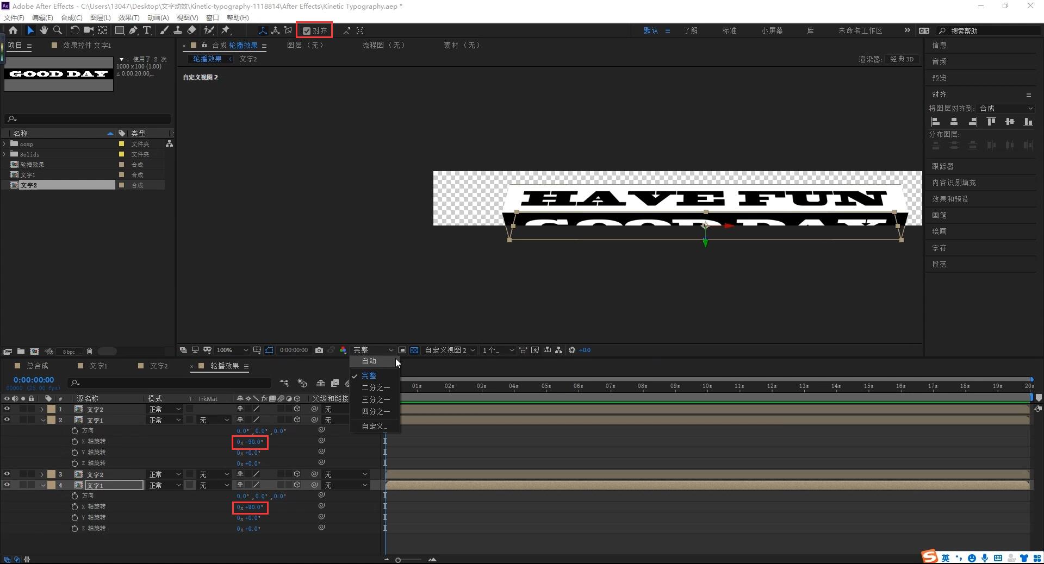
Task: Hide layer 1 文字2 with eye icon
Action: (x=7, y=409)
